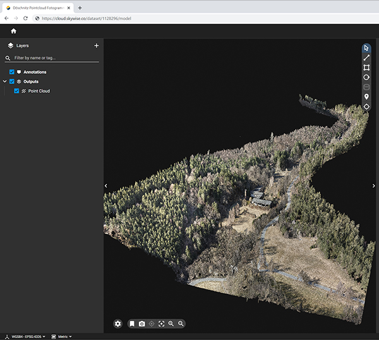
Task: Click the Point Cloud dotted layer icon
Action: tap(24, 91)
